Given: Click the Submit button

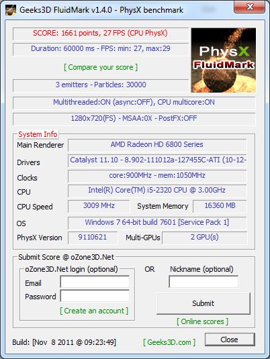Looking at the screenshot, I should pos(204,303).
